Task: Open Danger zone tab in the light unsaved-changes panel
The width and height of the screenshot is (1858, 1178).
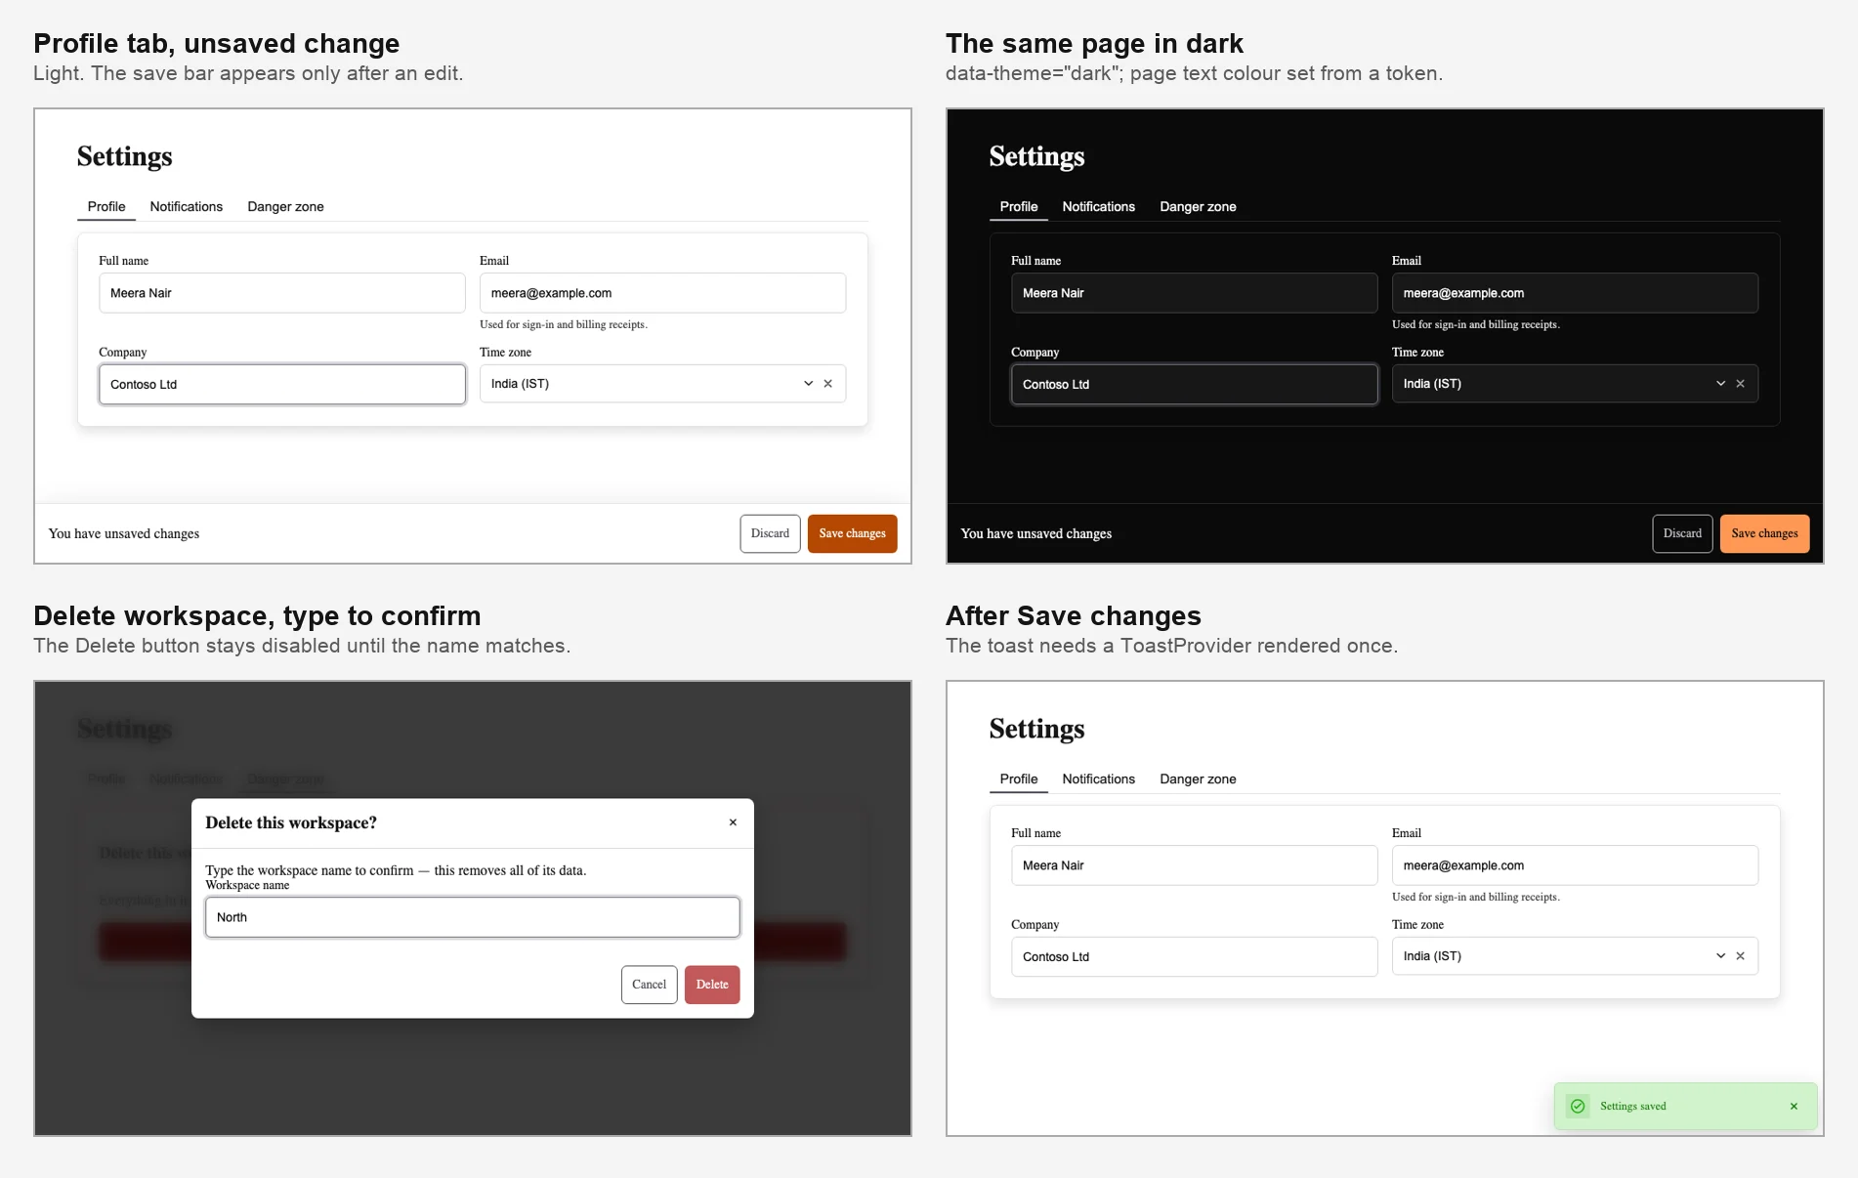Action: pyautogui.click(x=285, y=207)
